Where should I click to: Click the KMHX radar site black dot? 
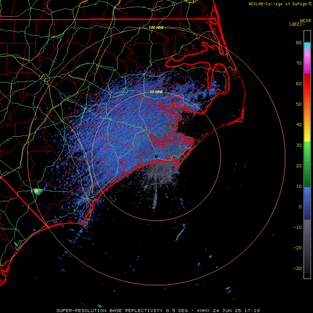click(156, 156)
